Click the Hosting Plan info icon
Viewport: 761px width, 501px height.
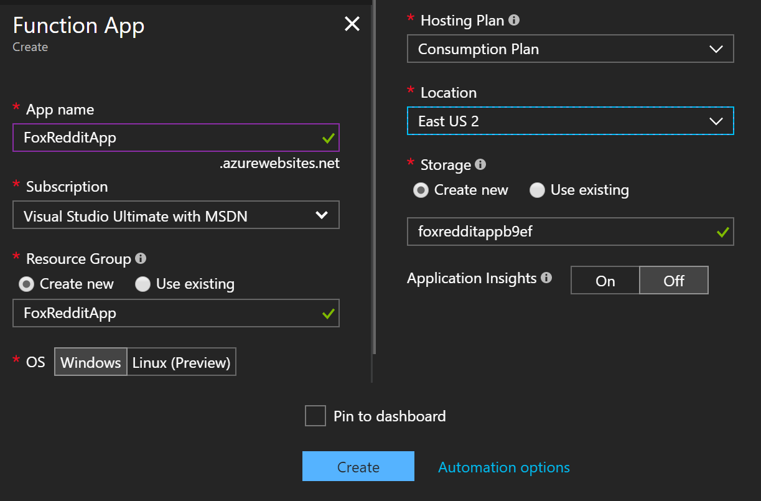(x=514, y=20)
